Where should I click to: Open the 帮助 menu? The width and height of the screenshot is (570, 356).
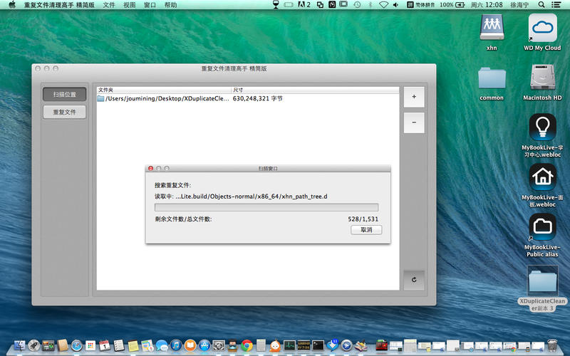click(x=170, y=5)
